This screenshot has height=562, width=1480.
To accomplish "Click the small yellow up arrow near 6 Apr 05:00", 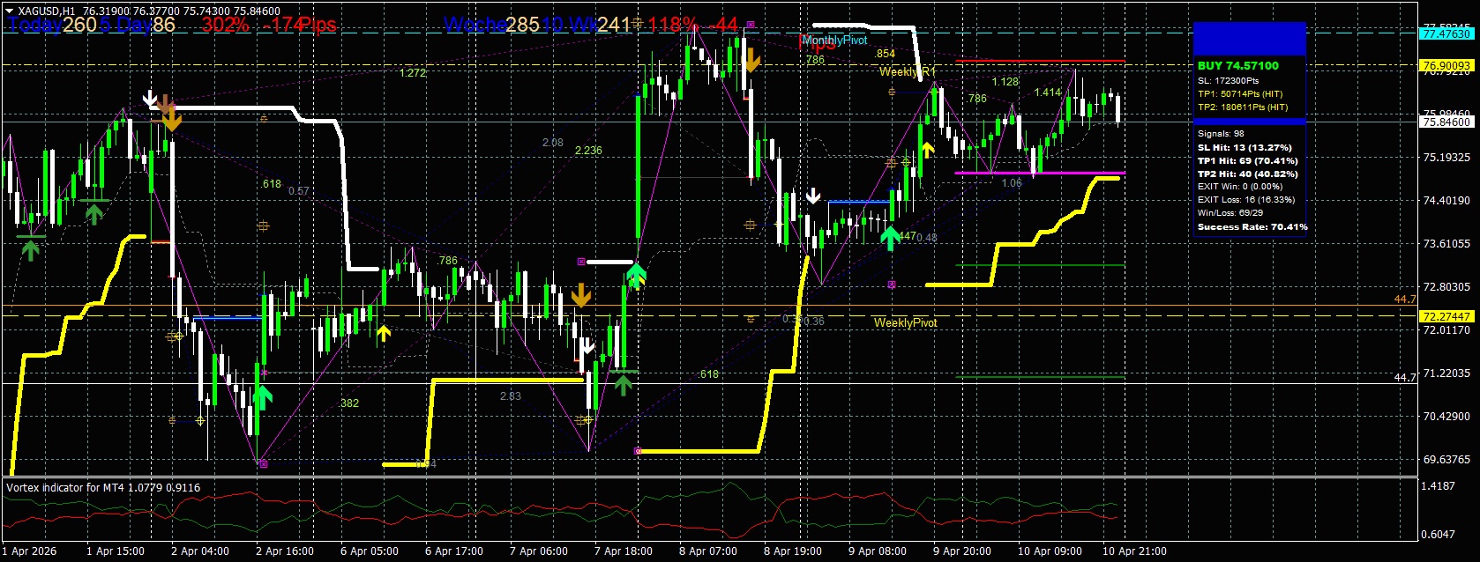I will tap(383, 333).
